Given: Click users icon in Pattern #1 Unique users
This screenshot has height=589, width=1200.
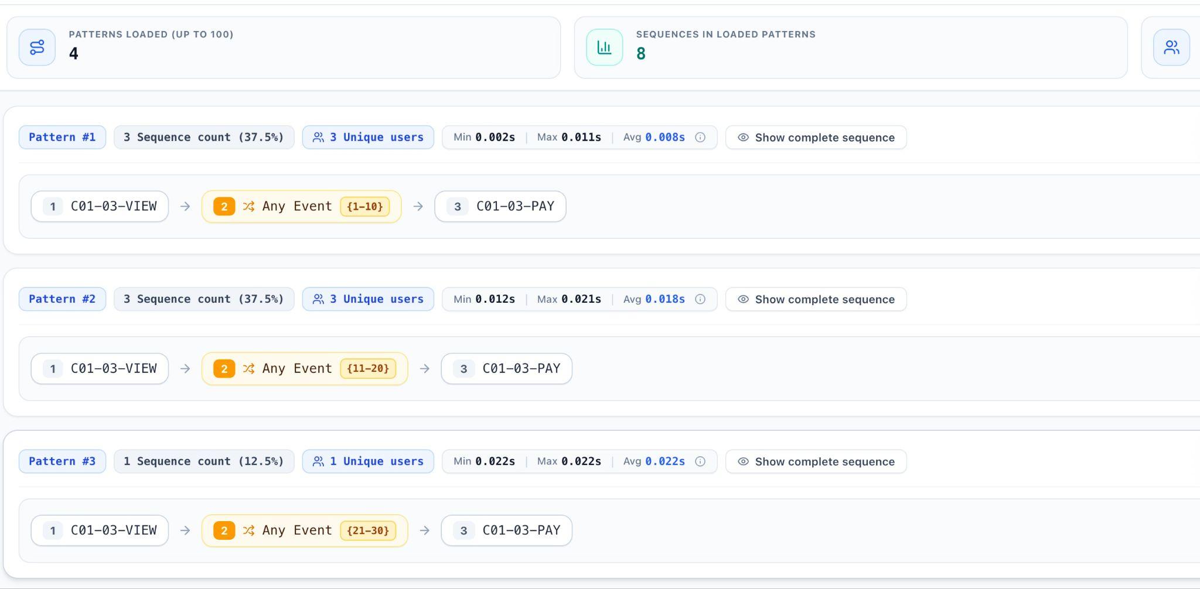Looking at the screenshot, I should tap(318, 138).
